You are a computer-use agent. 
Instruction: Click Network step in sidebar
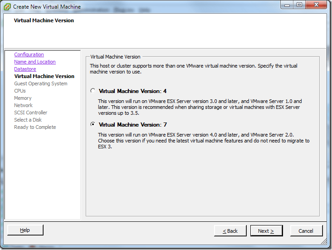23,105
